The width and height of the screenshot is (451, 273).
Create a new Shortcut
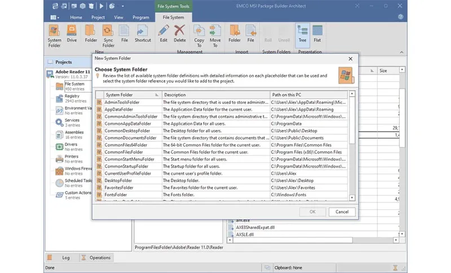point(143,34)
